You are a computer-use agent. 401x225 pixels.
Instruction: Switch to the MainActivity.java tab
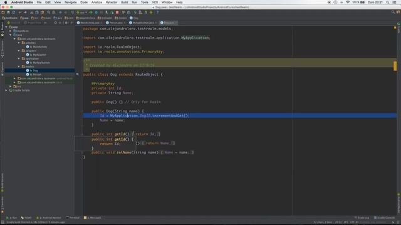pos(90,22)
